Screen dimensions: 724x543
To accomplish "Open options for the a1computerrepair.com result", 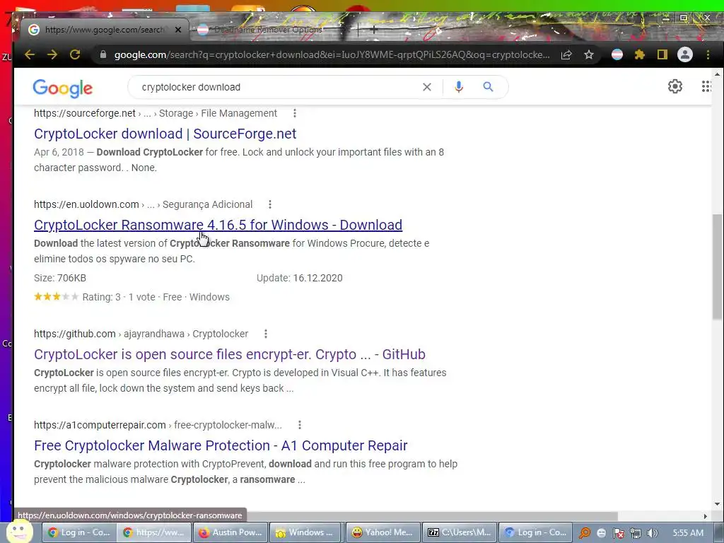I will (x=300, y=424).
